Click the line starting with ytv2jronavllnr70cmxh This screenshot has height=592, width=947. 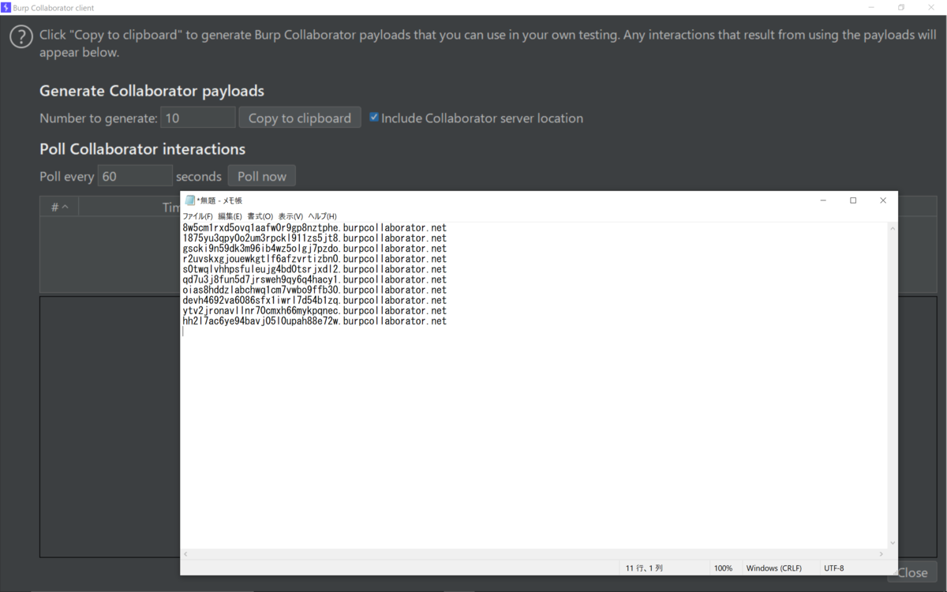[314, 311]
